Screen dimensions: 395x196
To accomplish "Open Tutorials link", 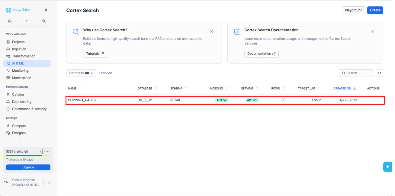I will (x=95, y=54).
